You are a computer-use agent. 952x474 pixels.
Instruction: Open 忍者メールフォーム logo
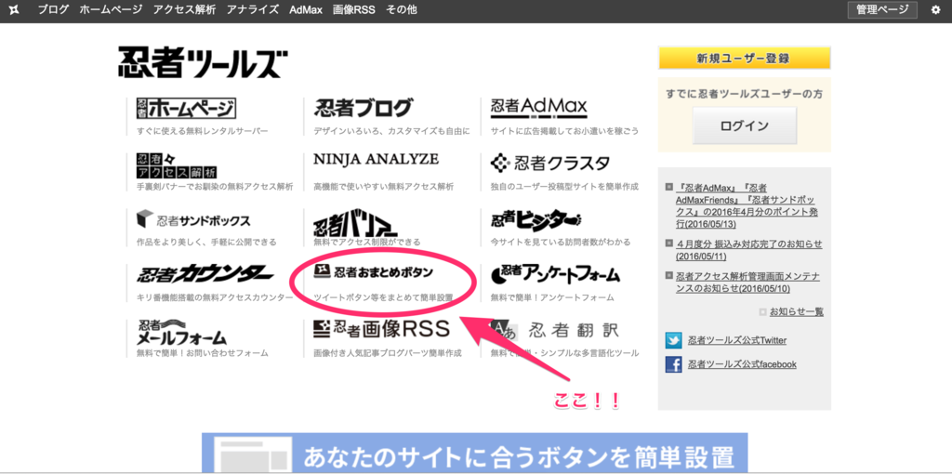click(181, 332)
